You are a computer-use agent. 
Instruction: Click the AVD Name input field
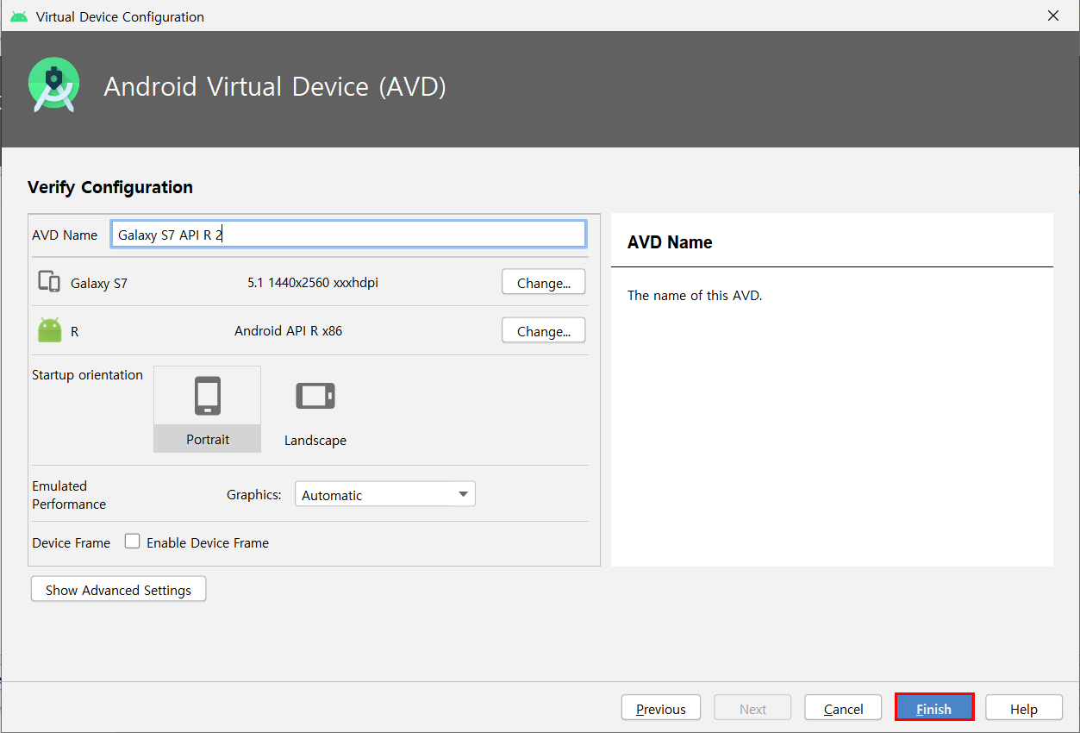point(348,234)
